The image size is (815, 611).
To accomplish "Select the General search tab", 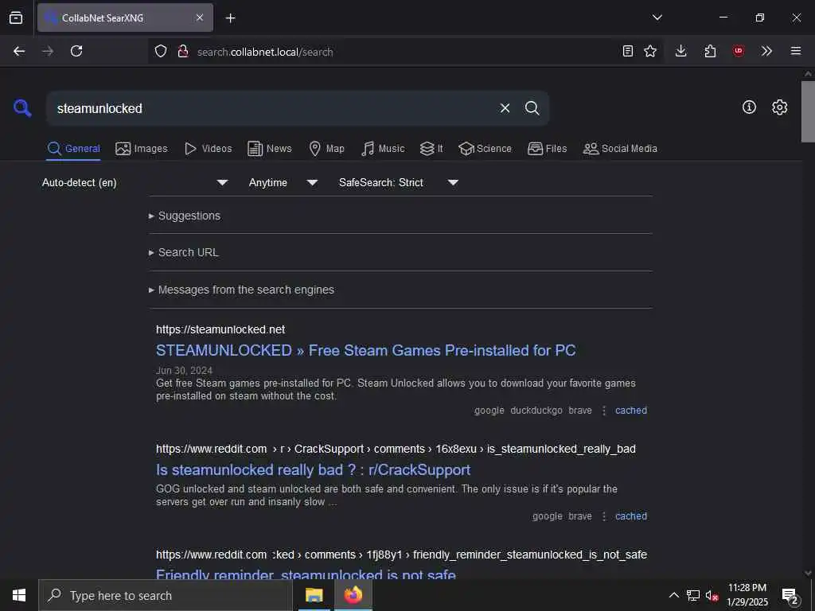I will (73, 149).
